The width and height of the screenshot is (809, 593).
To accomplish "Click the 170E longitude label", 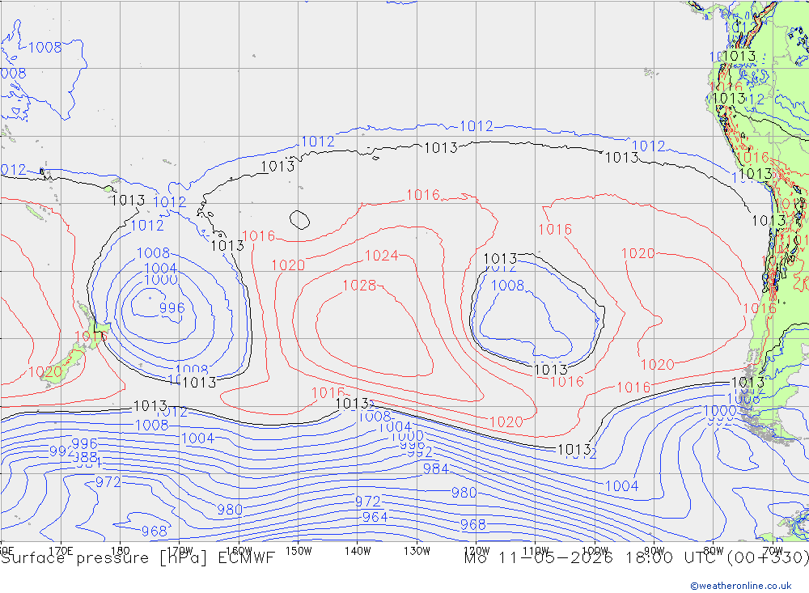I will click(61, 551).
